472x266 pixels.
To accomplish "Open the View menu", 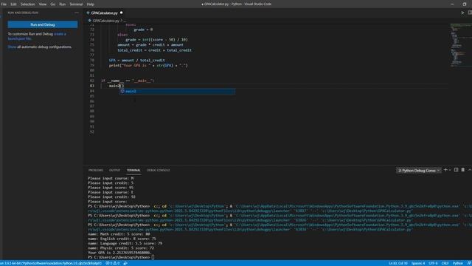I will point(43,4).
